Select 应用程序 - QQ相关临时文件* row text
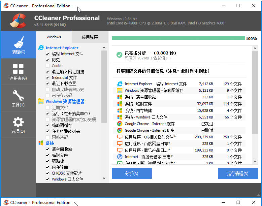Screen dimensions: 262x206 [150, 137]
